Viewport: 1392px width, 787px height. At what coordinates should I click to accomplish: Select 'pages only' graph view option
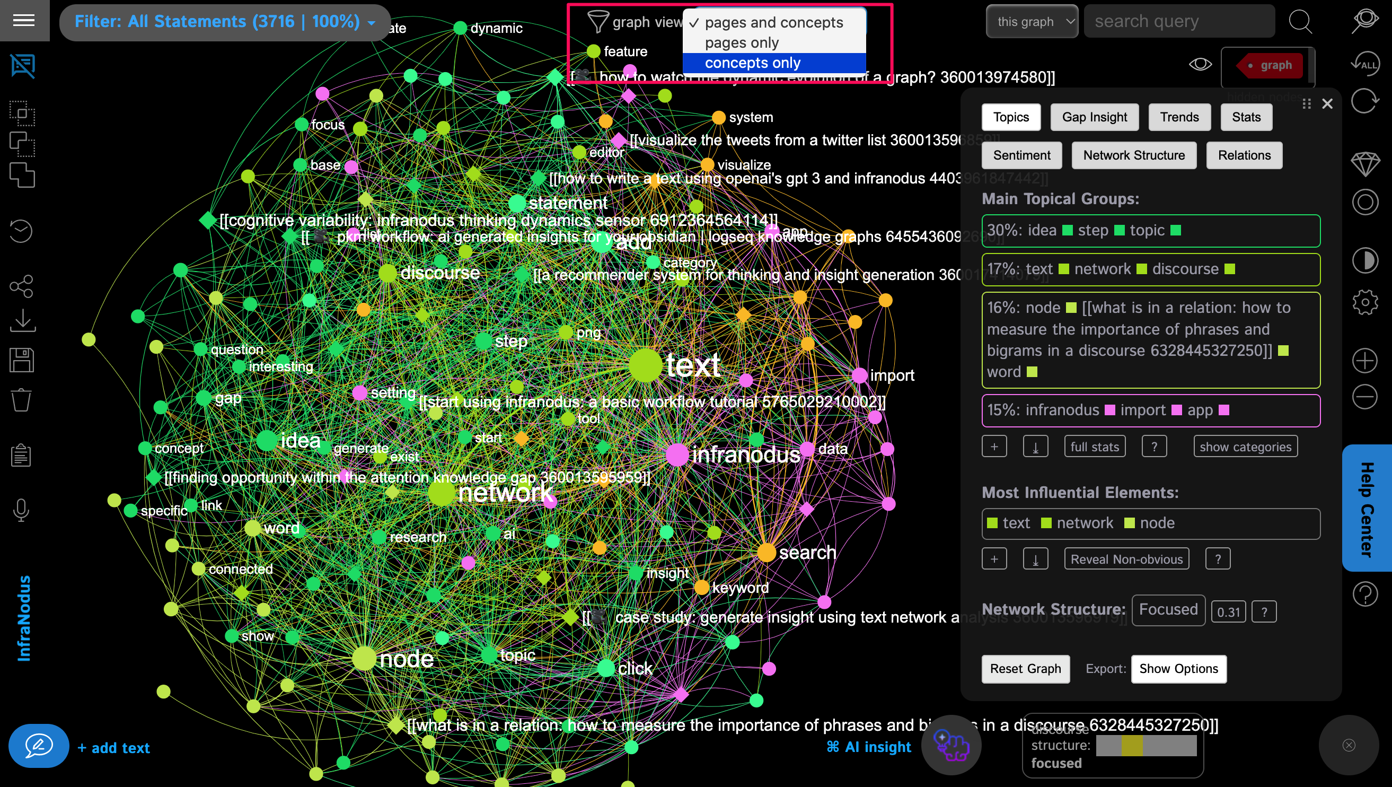774,43
